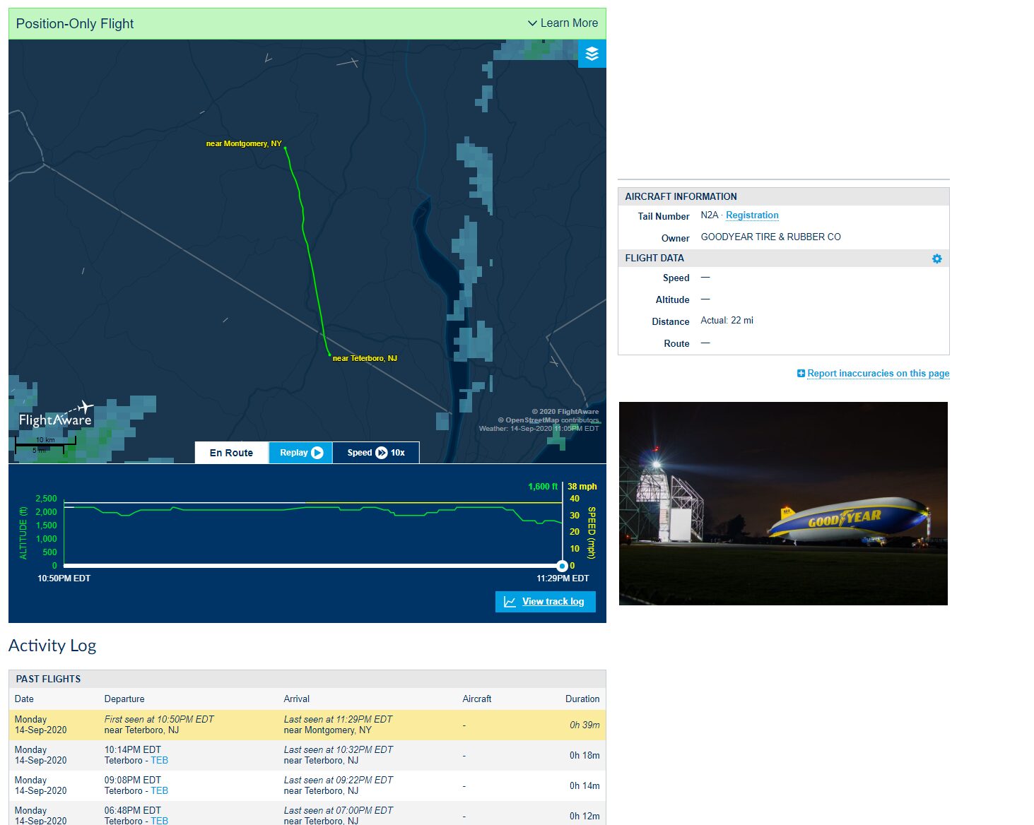
Task: Click the FlightAware logo on map
Action: (x=56, y=415)
